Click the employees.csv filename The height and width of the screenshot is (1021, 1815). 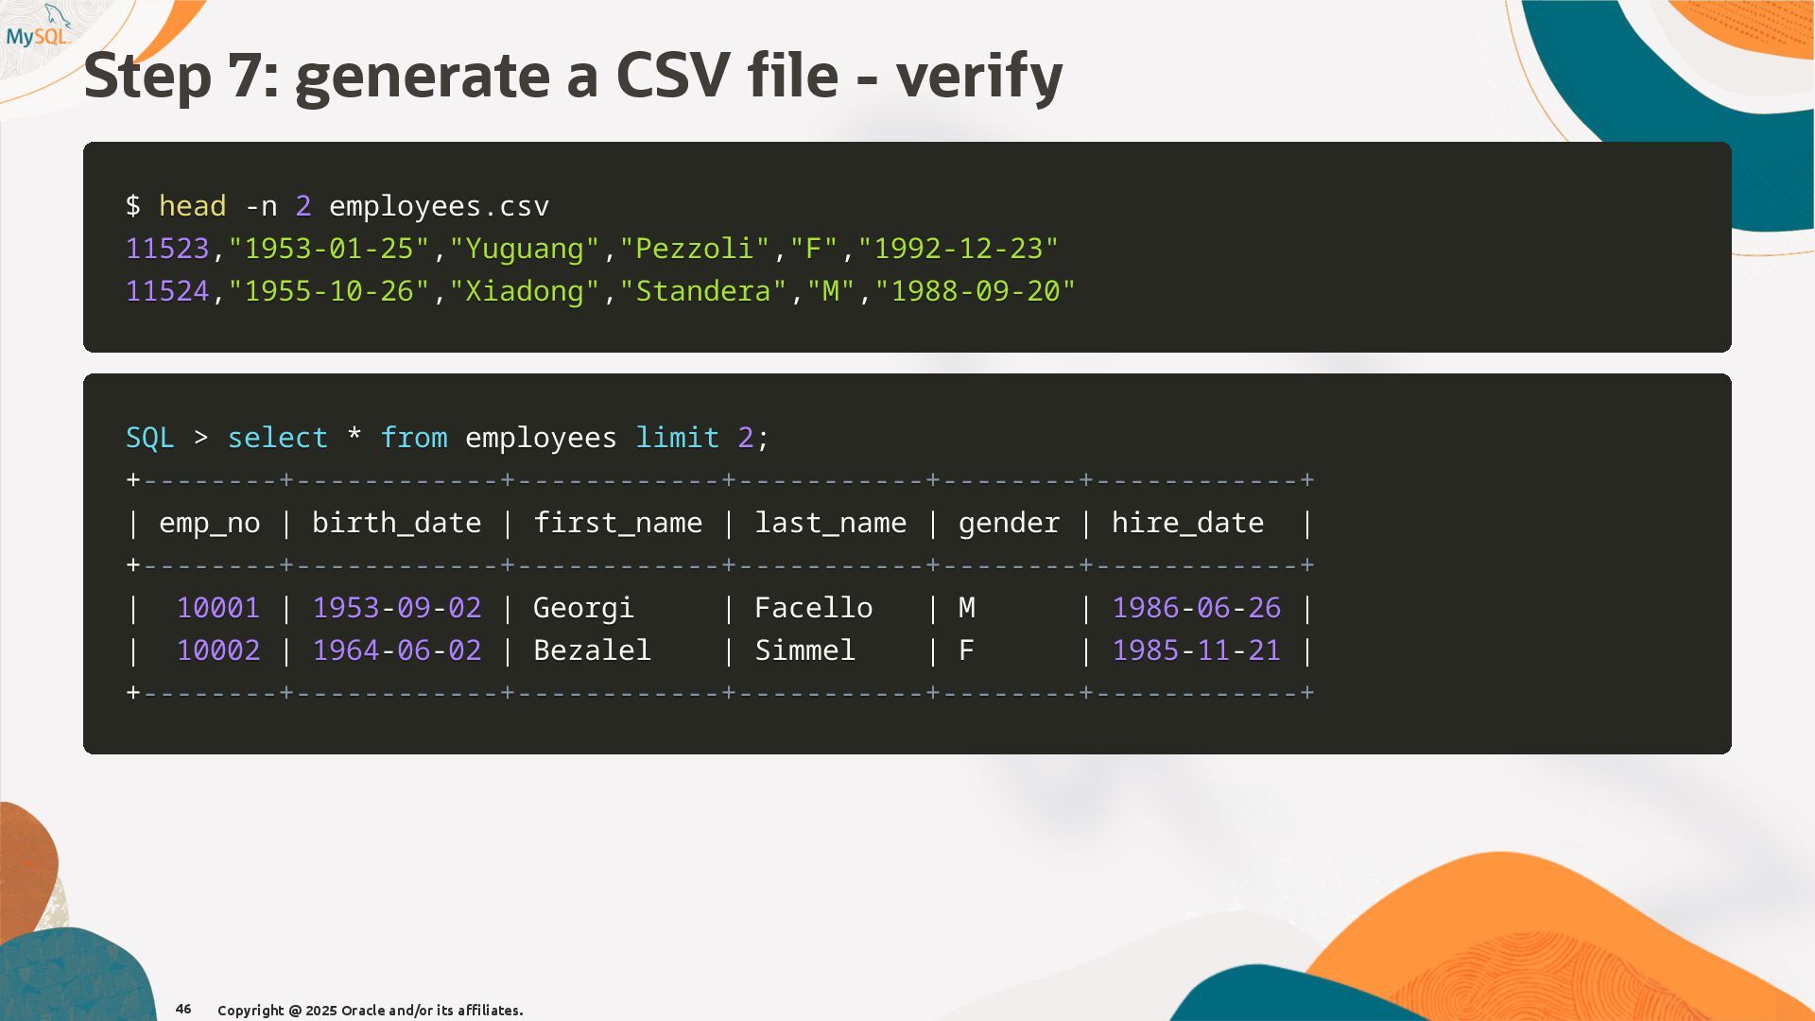(x=439, y=206)
